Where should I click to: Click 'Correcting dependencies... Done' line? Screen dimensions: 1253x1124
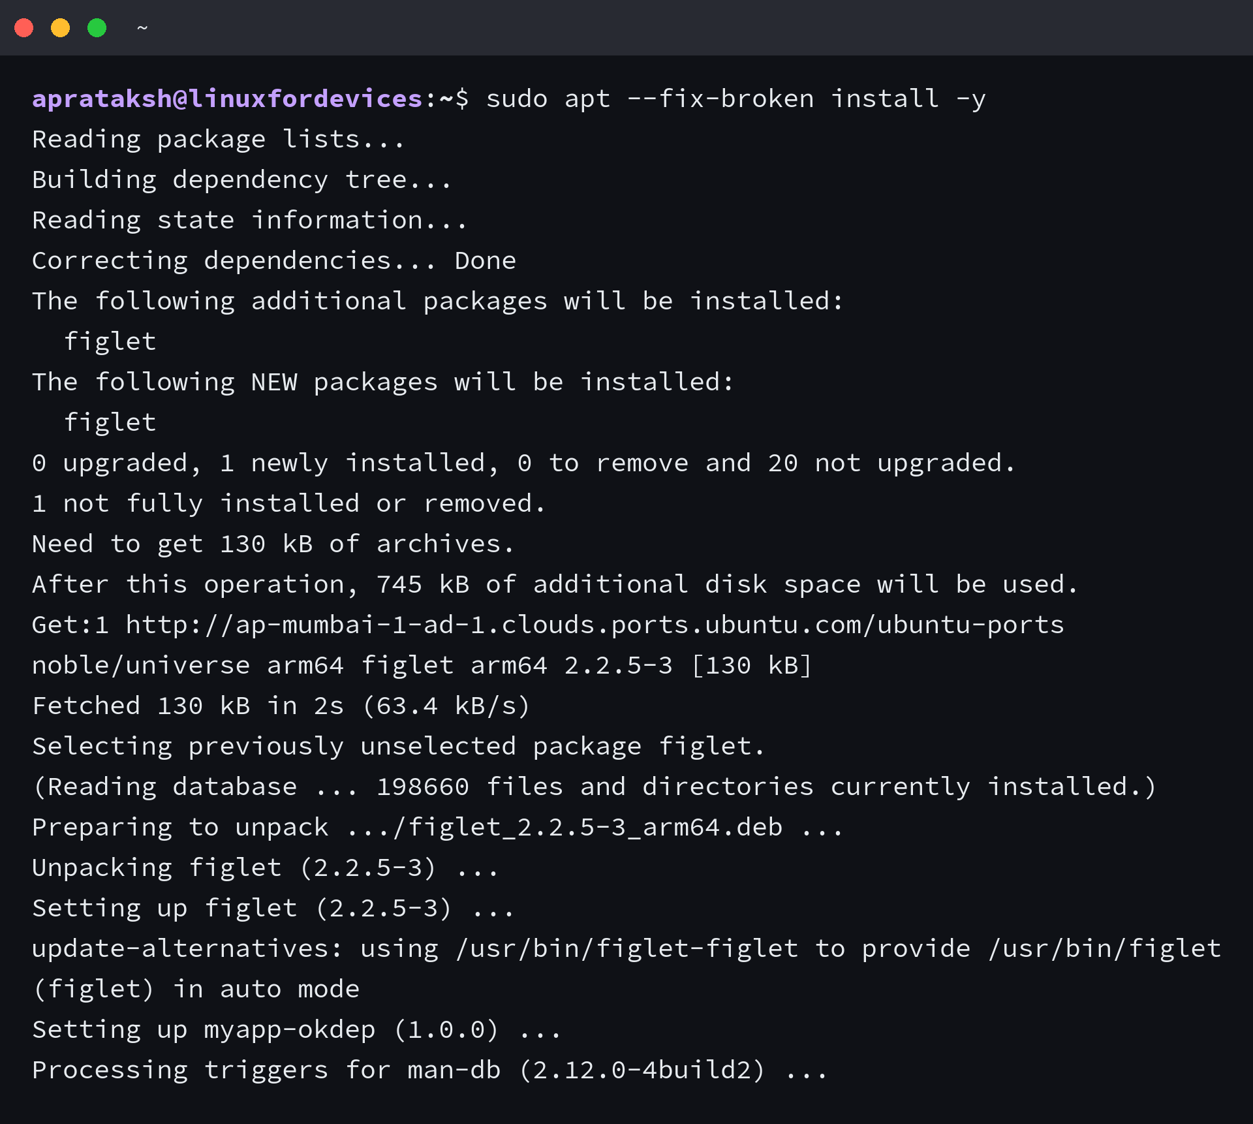(x=274, y=261)
